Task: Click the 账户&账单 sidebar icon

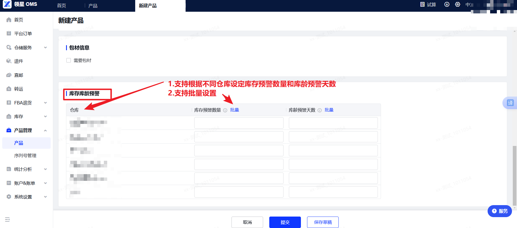Action: click(x=9, y=183)
